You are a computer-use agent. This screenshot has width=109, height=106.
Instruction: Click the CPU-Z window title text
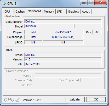point(12,4)
